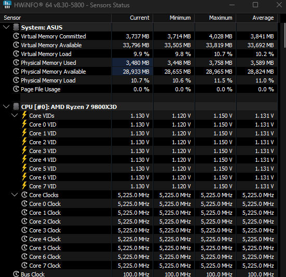
Task: Click the clock icon beside Core Clocks
Action: tap(24, 195)
